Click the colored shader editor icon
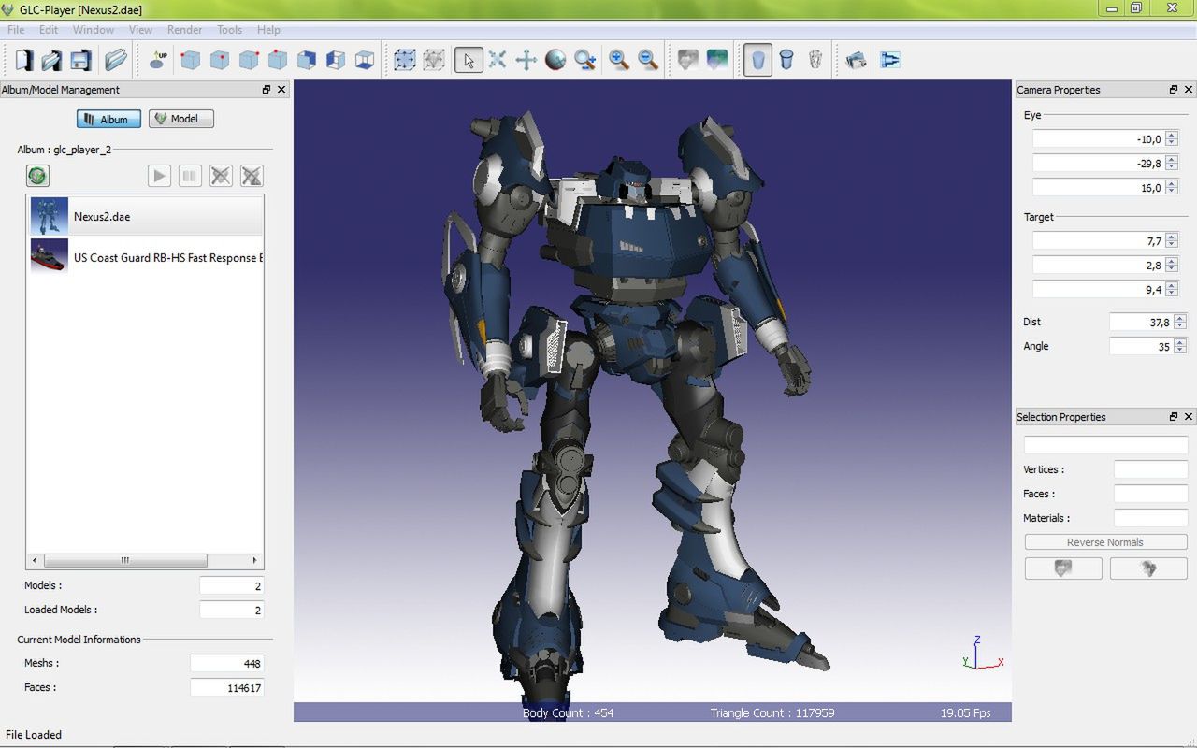The width and height of the screenshot is (1197, 748). pyautogui.click(x=717, y=60)
